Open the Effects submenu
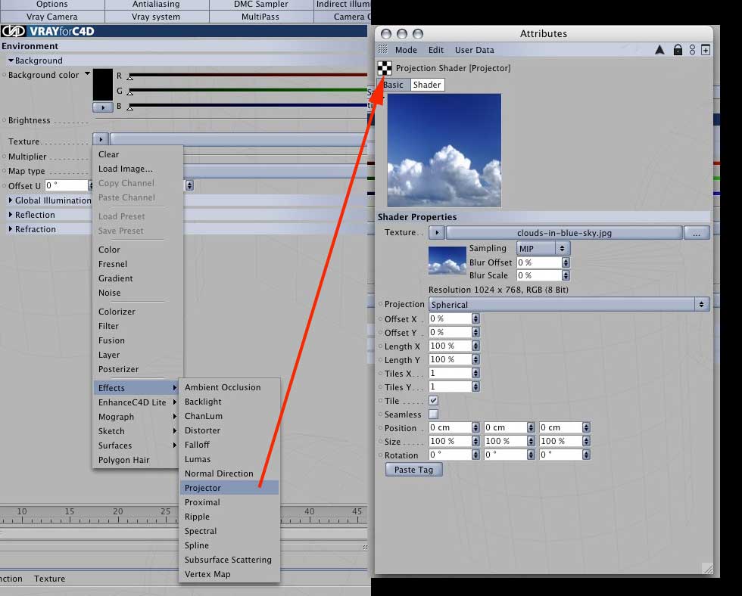The width and height of the screenshot is (742, 596). pos(136,387)
